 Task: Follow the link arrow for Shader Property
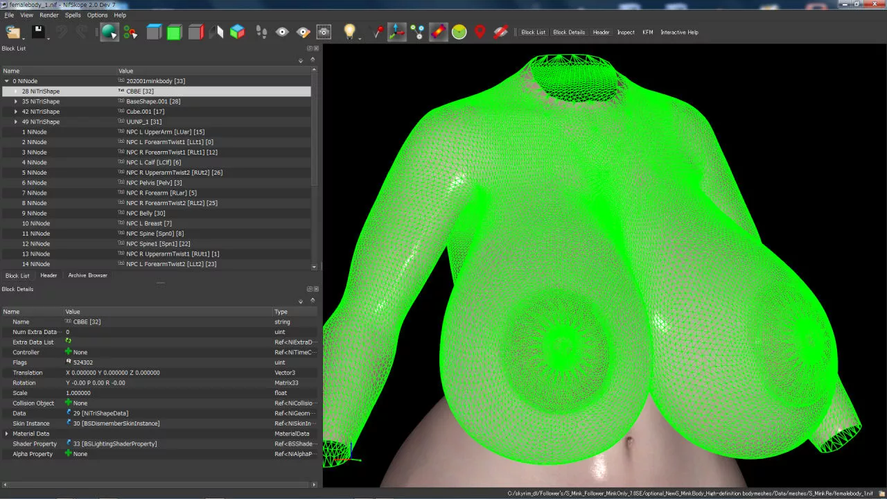click(69, 443)
